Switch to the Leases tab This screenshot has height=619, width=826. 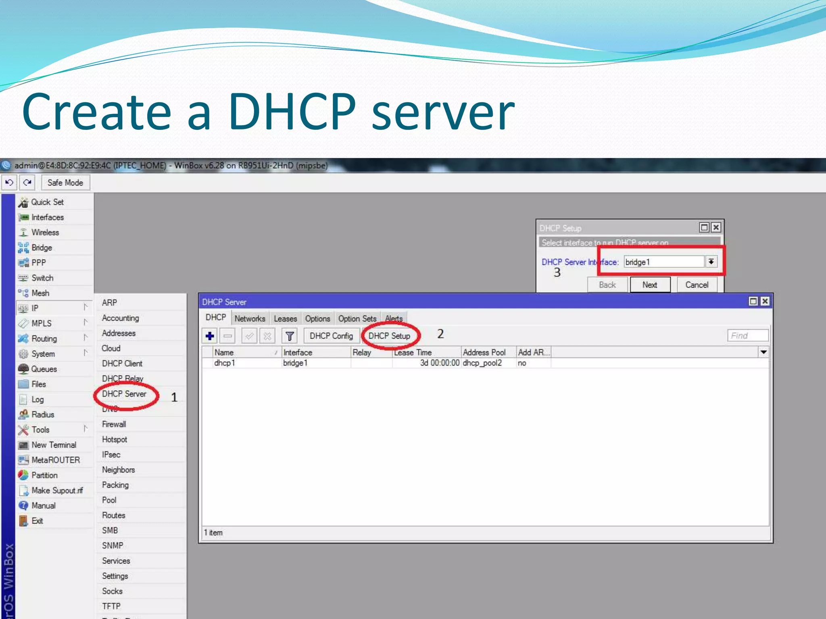click(x=285, y=319)
